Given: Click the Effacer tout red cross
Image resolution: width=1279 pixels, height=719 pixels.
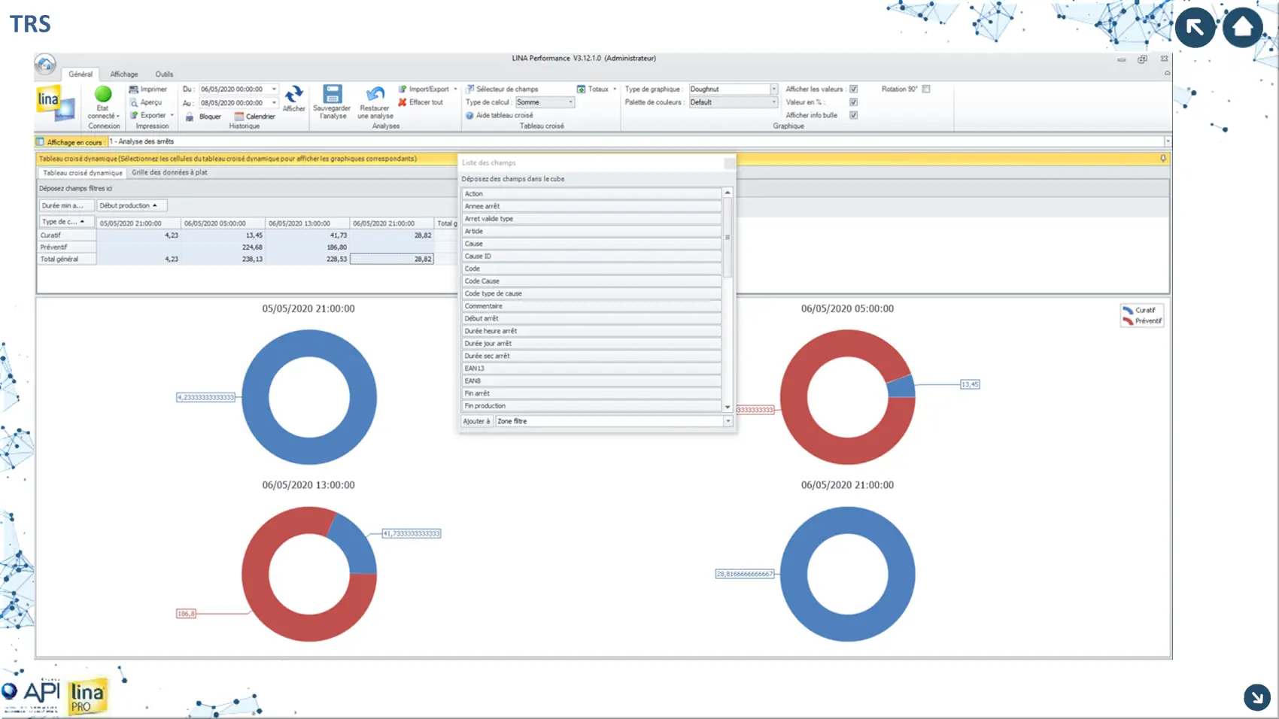Looking at the screenshot, I should pyautogui.click(x=403, y=102).
